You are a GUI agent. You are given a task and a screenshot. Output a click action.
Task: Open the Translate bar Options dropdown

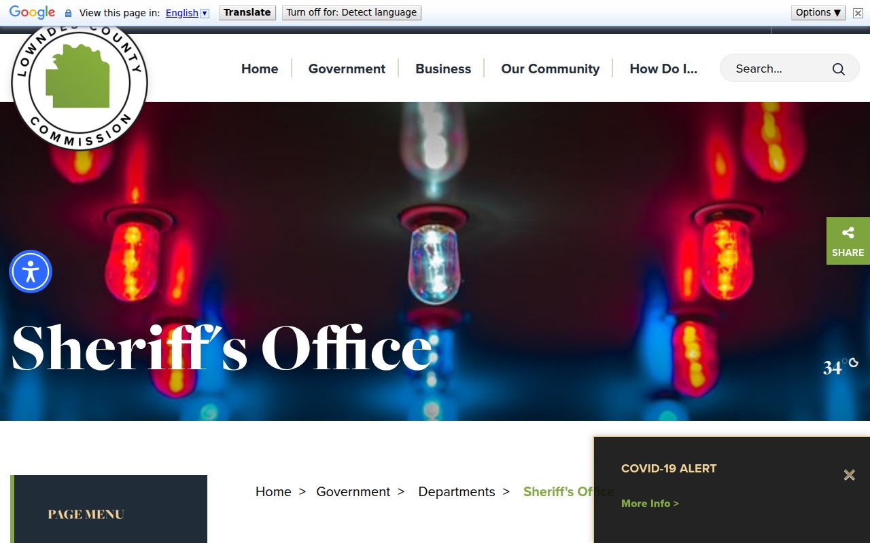pos(818,12)
